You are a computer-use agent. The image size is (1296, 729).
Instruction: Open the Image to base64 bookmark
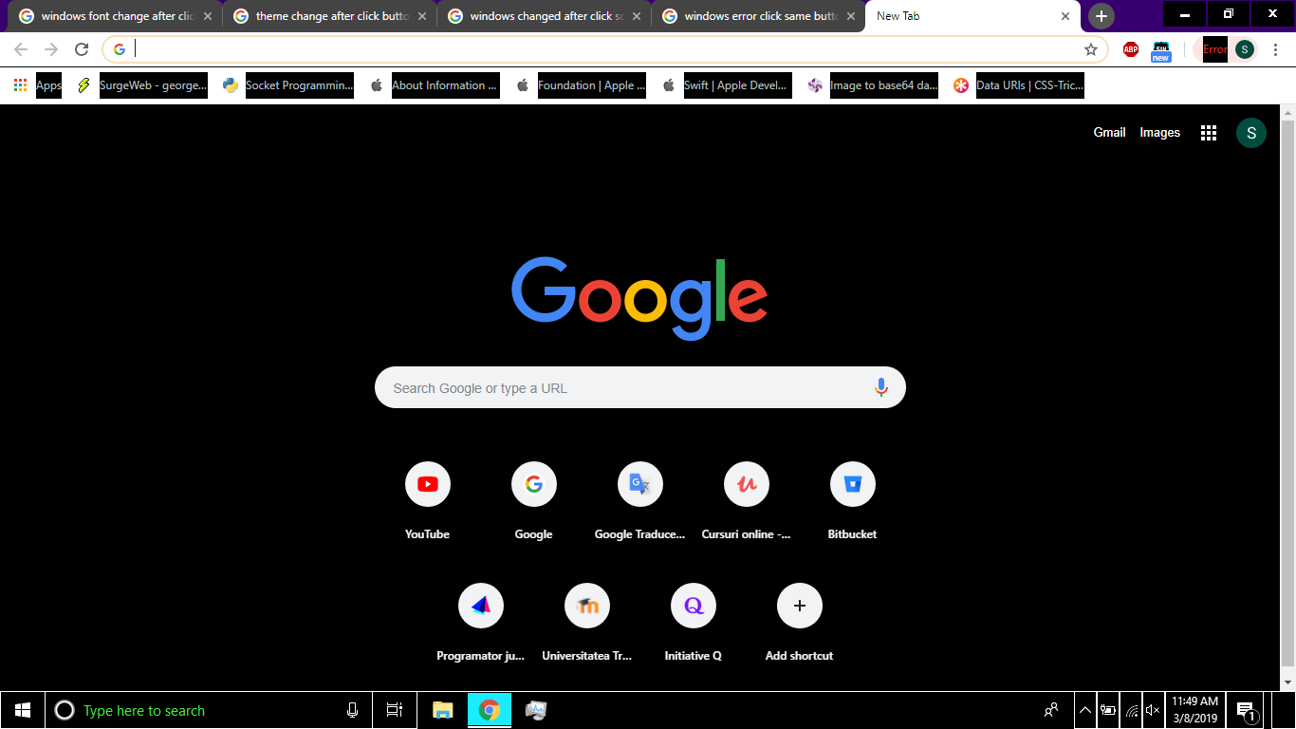click(x=873, y=85)
